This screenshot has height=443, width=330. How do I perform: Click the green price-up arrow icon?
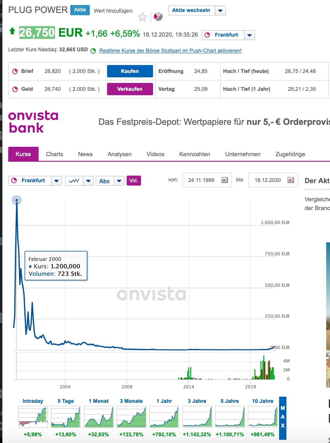tap(12, 31)
